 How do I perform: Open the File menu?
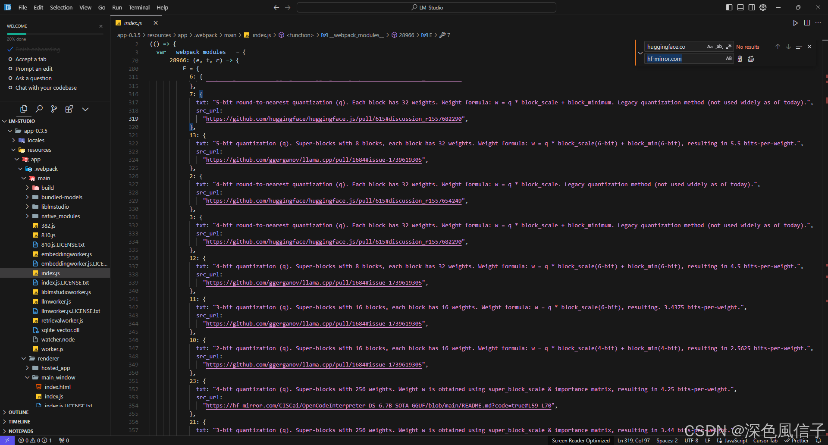tap(23, 7)
